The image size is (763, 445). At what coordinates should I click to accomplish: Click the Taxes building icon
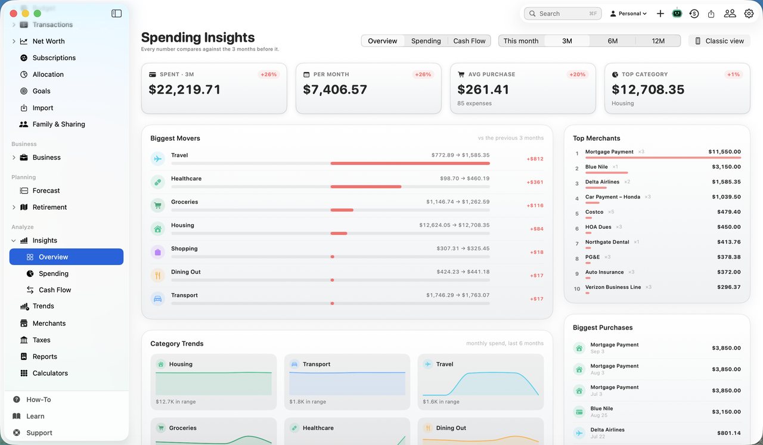pos(24,340)
